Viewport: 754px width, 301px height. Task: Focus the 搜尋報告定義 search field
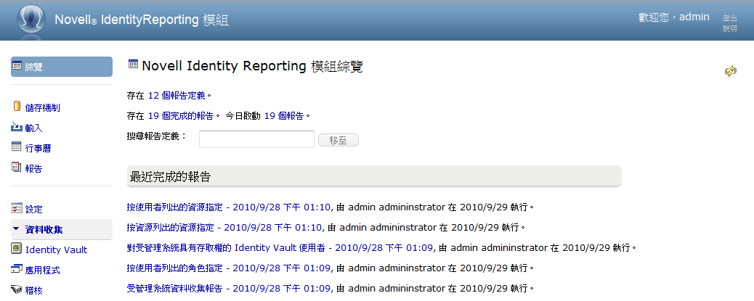(x=257, y=139)
